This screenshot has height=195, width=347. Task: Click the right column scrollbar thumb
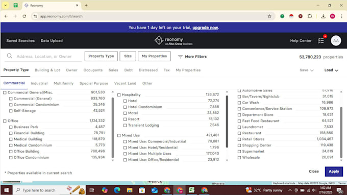click(341, 132)
